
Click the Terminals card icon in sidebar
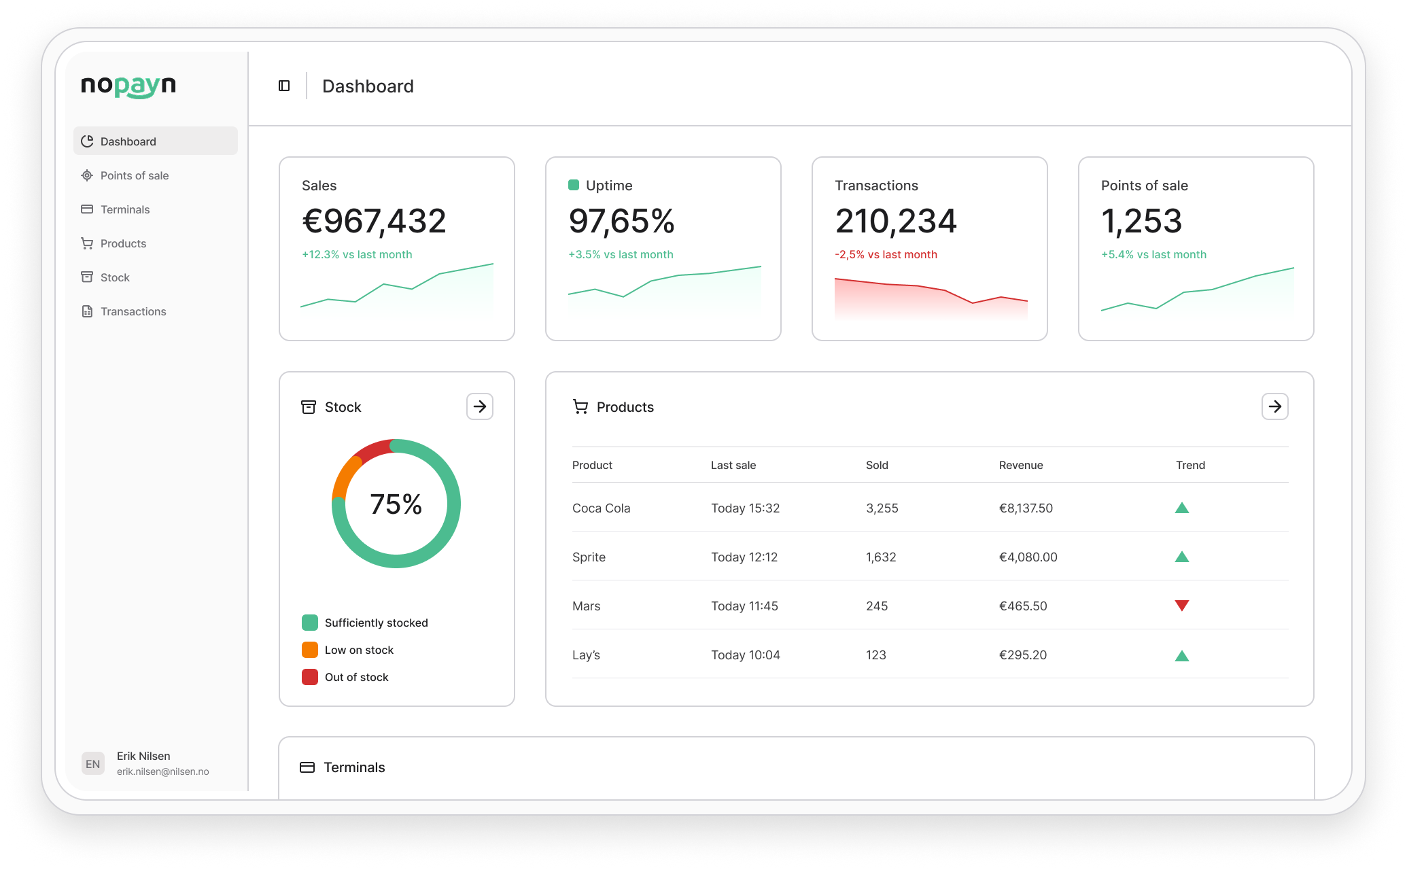pos(87,209)
